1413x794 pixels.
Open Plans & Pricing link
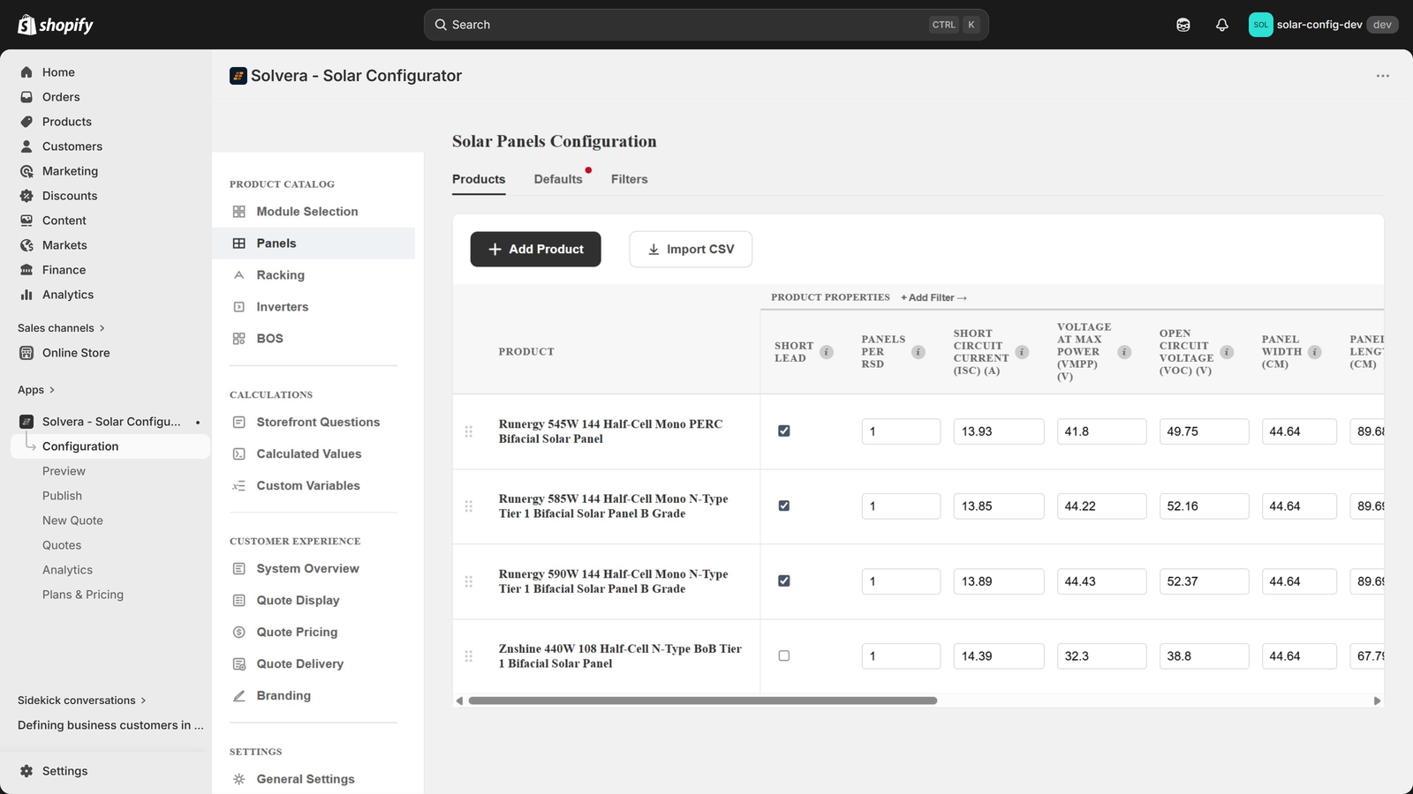pos(83,595)
